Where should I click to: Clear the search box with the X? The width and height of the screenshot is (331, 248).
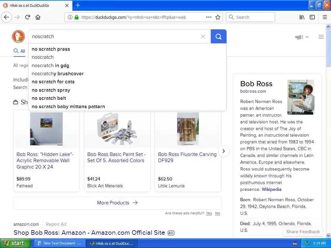click(x=203, y=36)
